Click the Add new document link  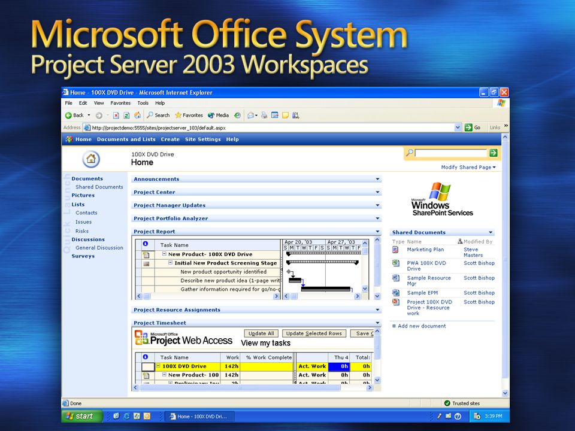coord(422,326)
